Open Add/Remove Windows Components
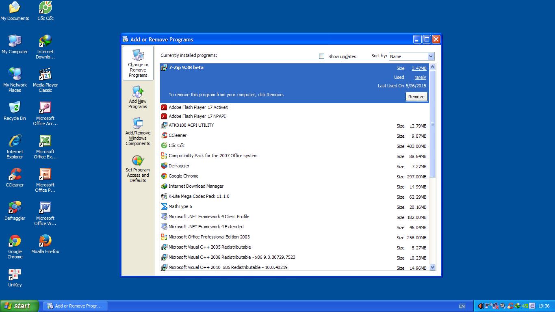The height and width of the screenshot is (312, 555). [x=138, y=132]
